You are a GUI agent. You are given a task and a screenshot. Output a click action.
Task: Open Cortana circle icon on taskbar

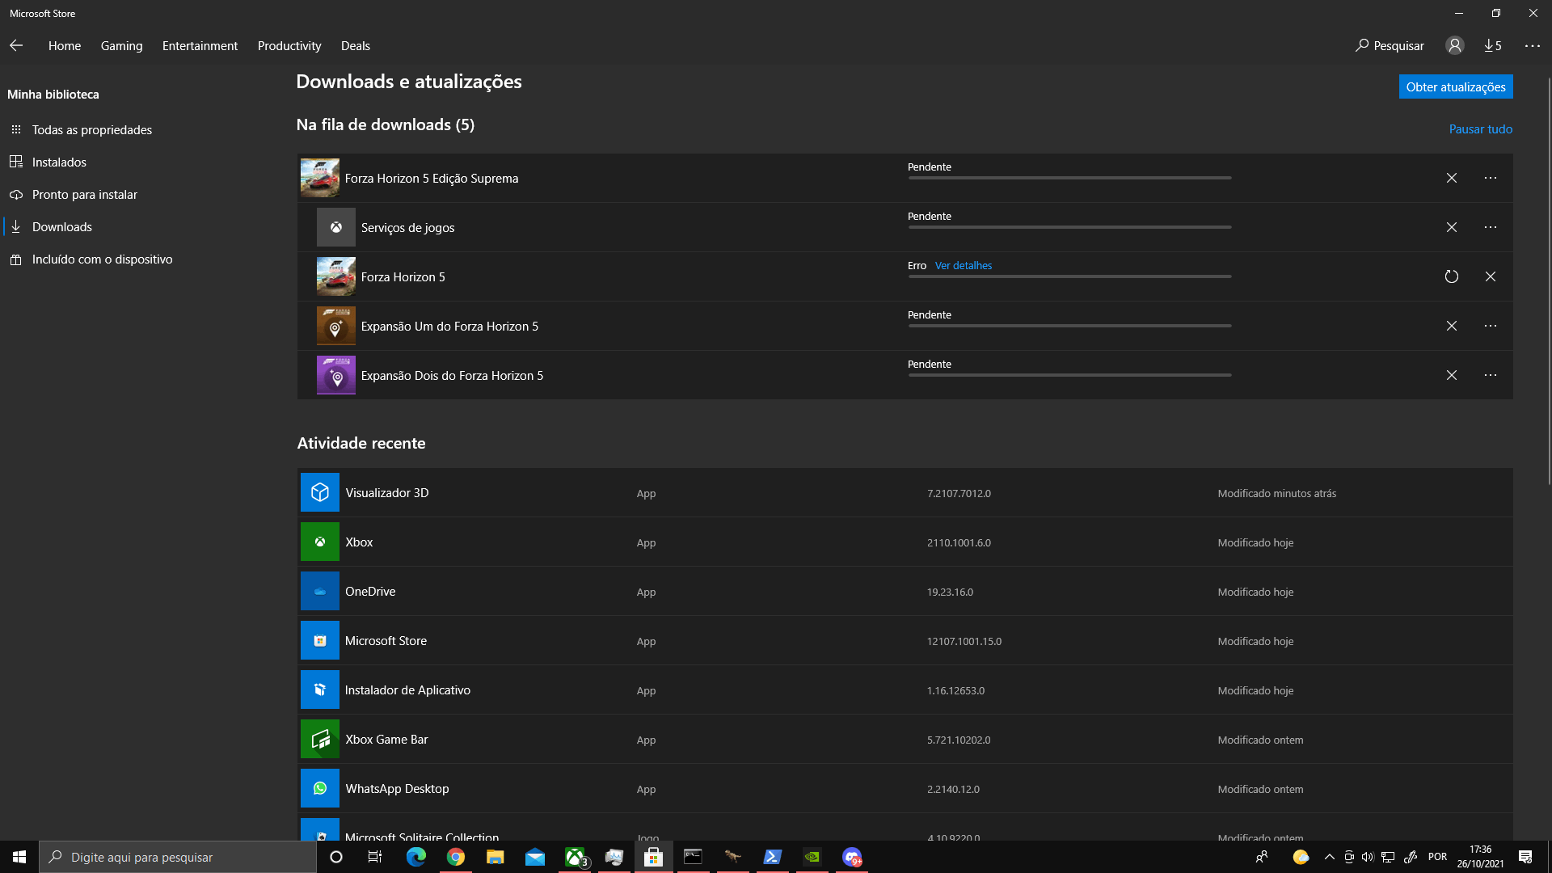(x=336, y=857)
